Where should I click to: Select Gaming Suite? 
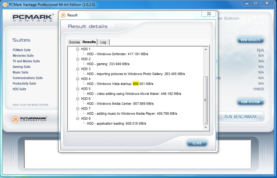point(22,67)
